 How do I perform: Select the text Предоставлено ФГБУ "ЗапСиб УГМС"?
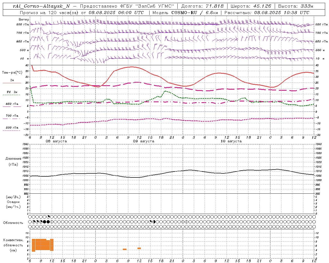click(x=127, y=6)
